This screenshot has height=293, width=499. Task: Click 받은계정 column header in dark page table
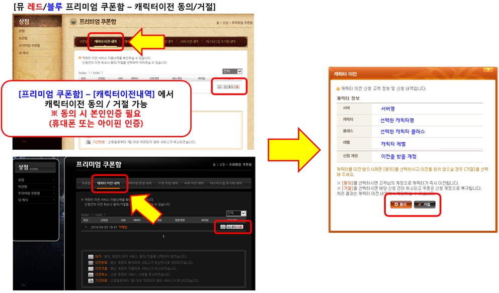(180, 220)
